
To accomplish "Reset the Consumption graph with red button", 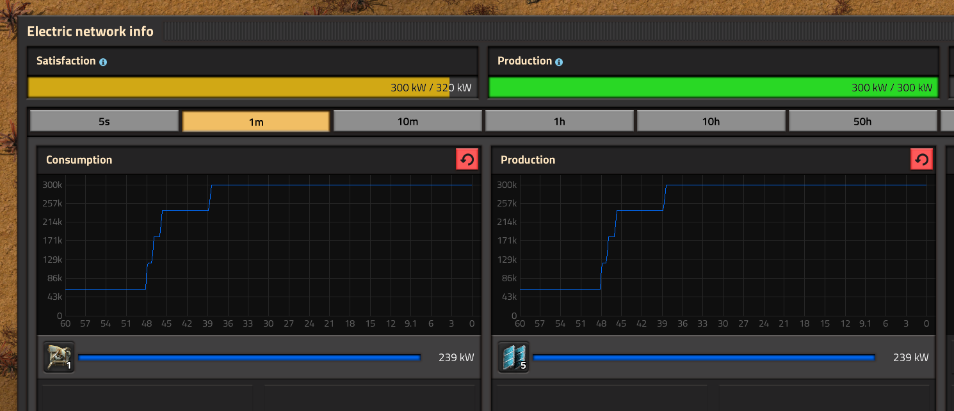I will pyautogui.click(x=467, y=160).
